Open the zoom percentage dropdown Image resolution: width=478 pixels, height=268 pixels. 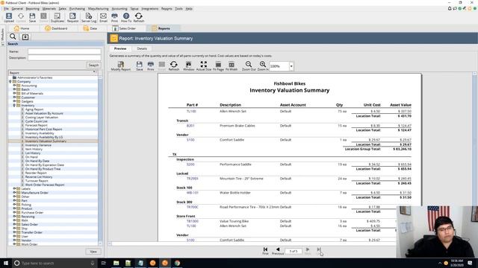tap(291, 66)
